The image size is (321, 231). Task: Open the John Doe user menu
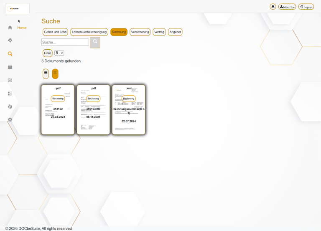[287, 7]
